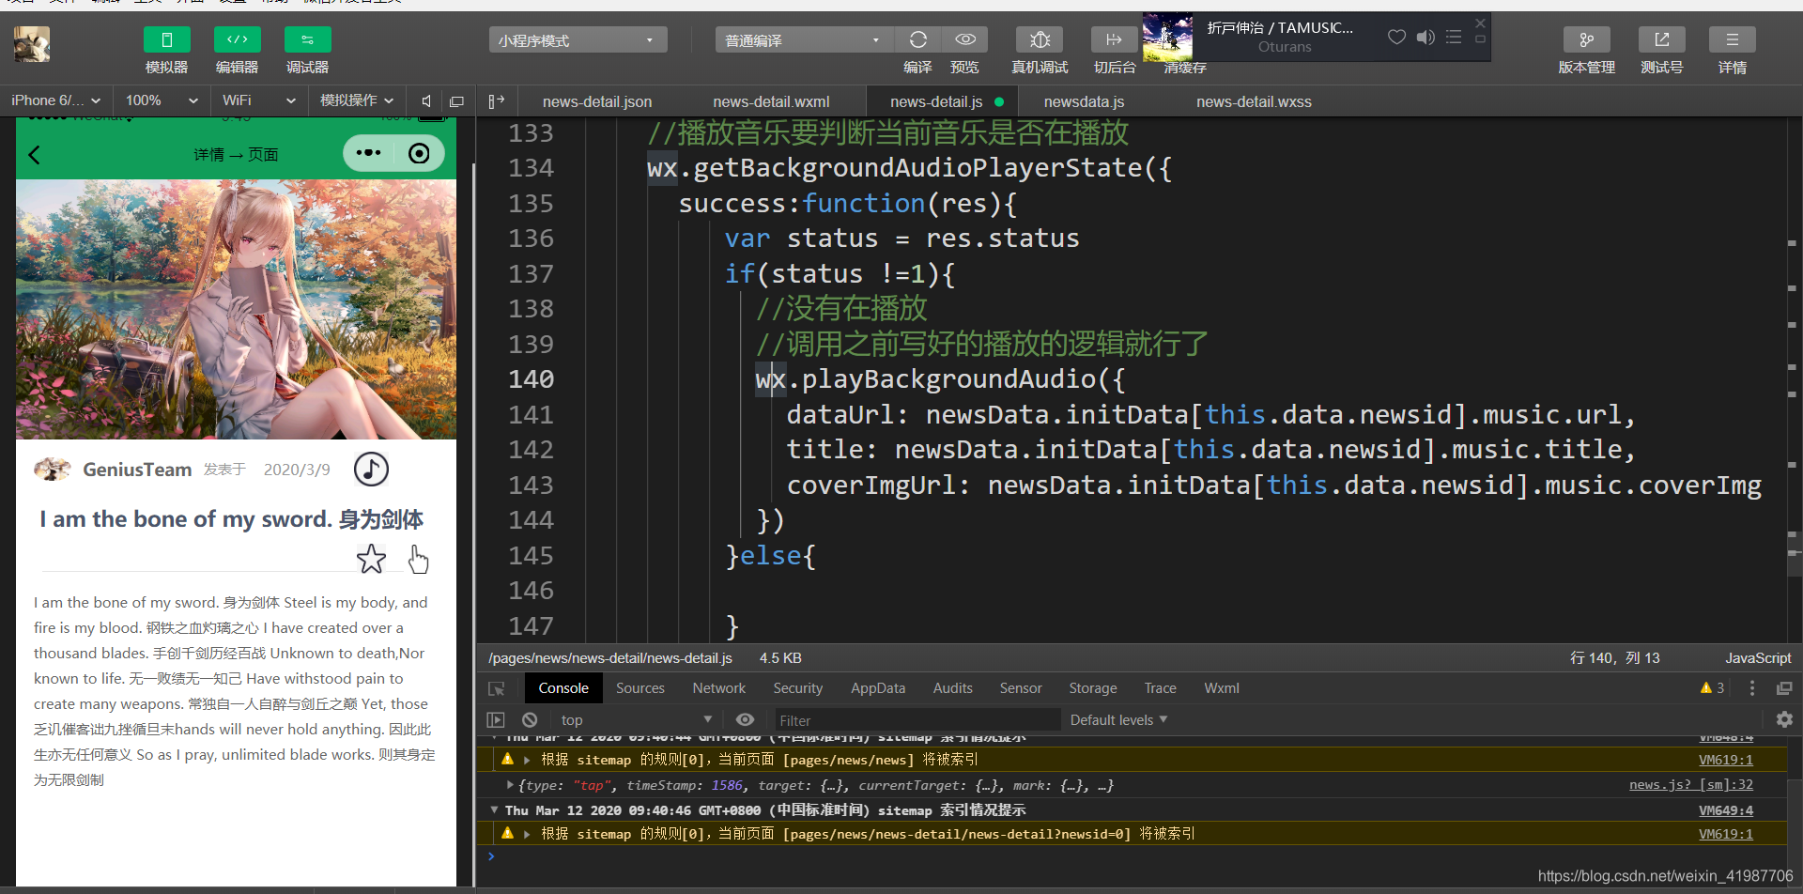Open version management icon
This screenshot has height=894, width=1803.
coord(1587,39)
